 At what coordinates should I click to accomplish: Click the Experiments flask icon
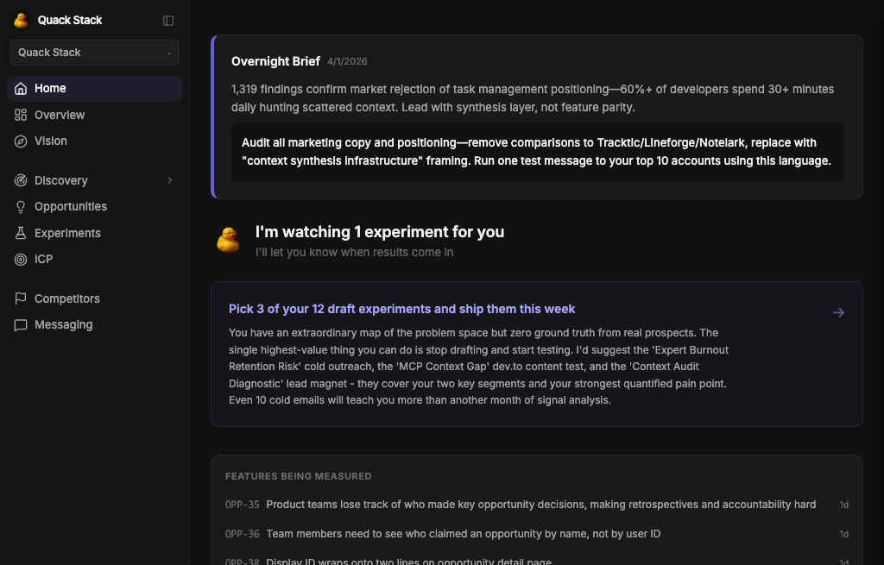(x=21, y=234)
